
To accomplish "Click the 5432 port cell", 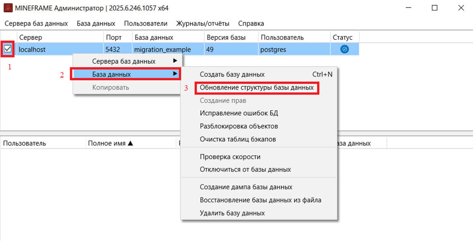I will point(118,49).
